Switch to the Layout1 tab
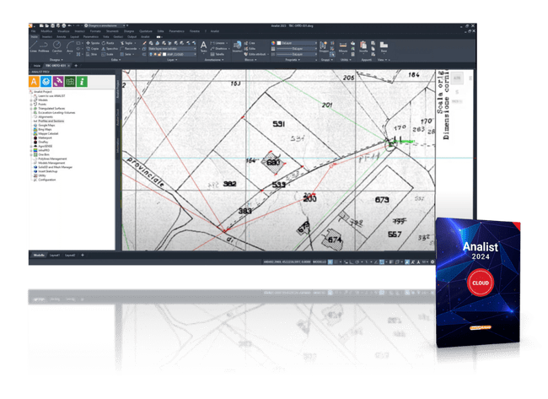 click(55, 256)
